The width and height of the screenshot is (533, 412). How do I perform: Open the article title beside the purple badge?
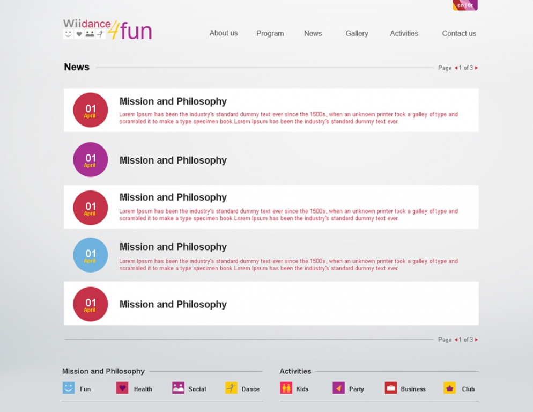point(173,160)
